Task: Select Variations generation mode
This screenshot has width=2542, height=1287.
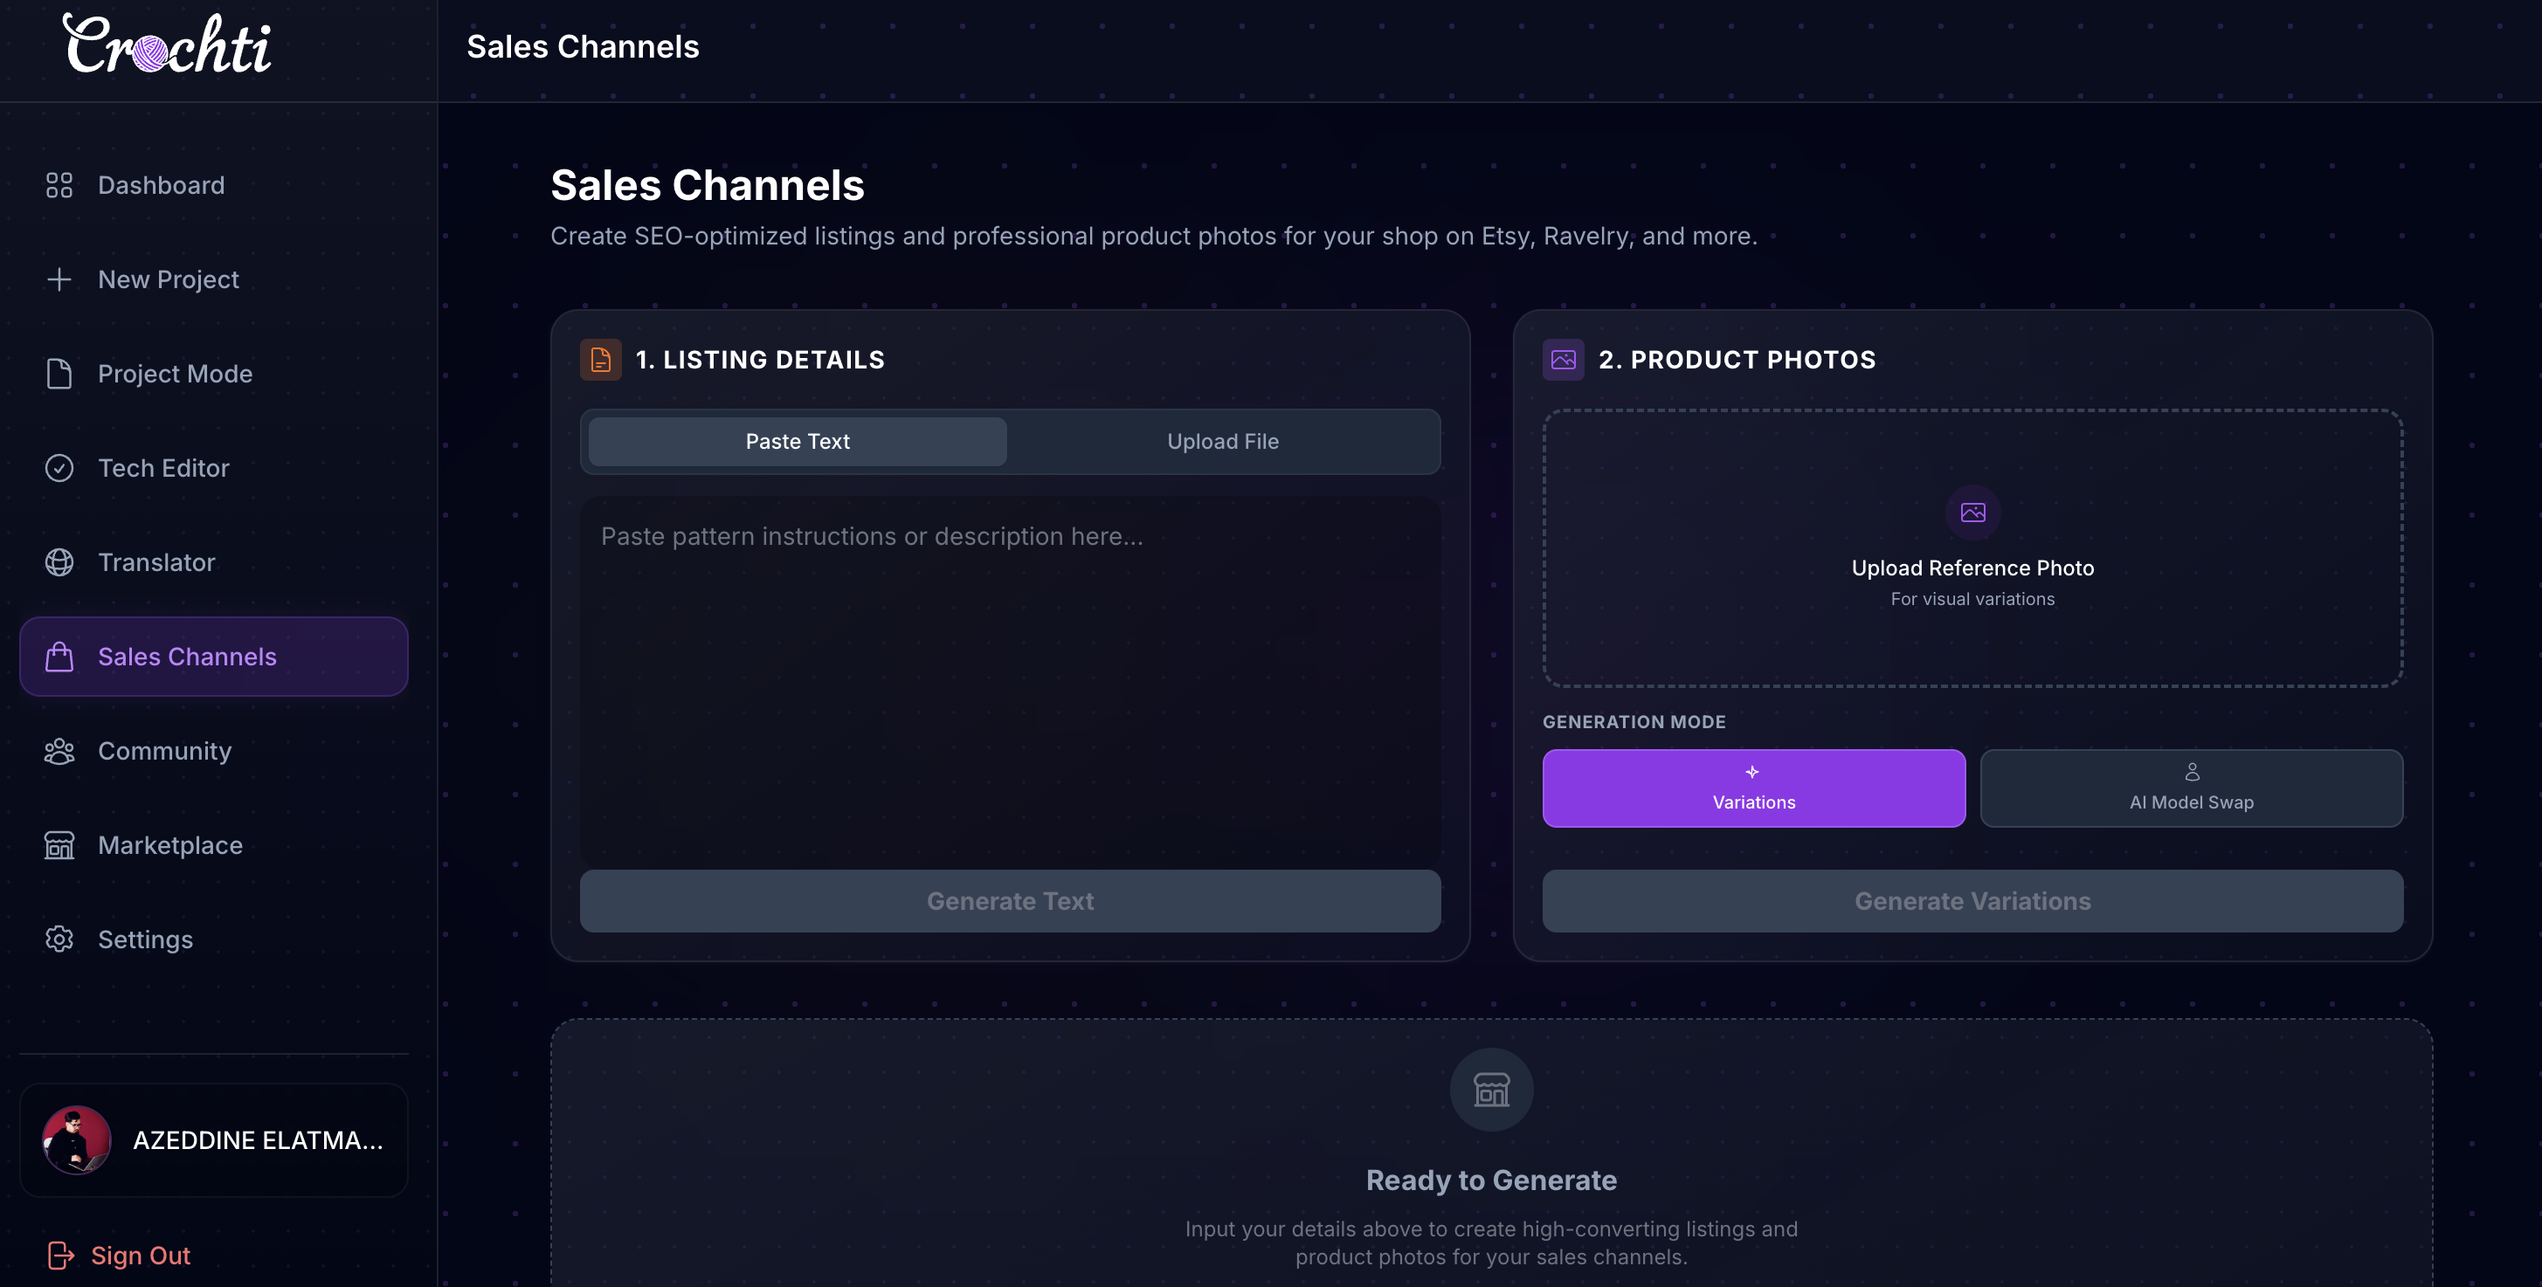Action: (1753, 788)
